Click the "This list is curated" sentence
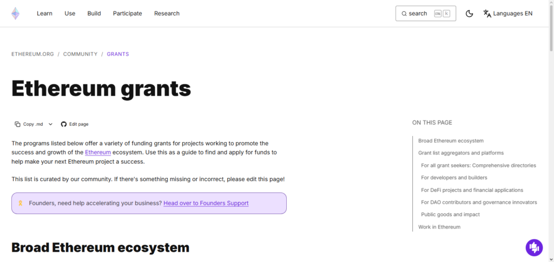 [148, 179]
